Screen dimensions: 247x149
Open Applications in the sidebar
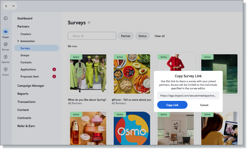click(x=28, y=69)
